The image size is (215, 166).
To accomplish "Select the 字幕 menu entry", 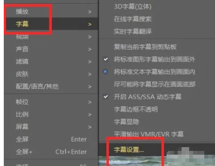I will (x=51, y=24).
